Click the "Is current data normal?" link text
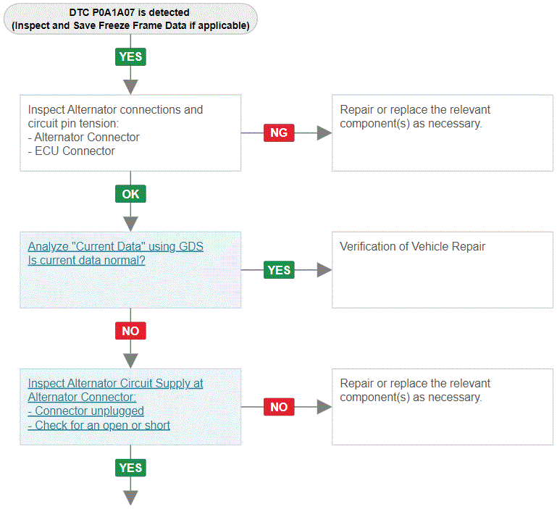The height and width of the screenshot is (509, 557). [86, 261]
